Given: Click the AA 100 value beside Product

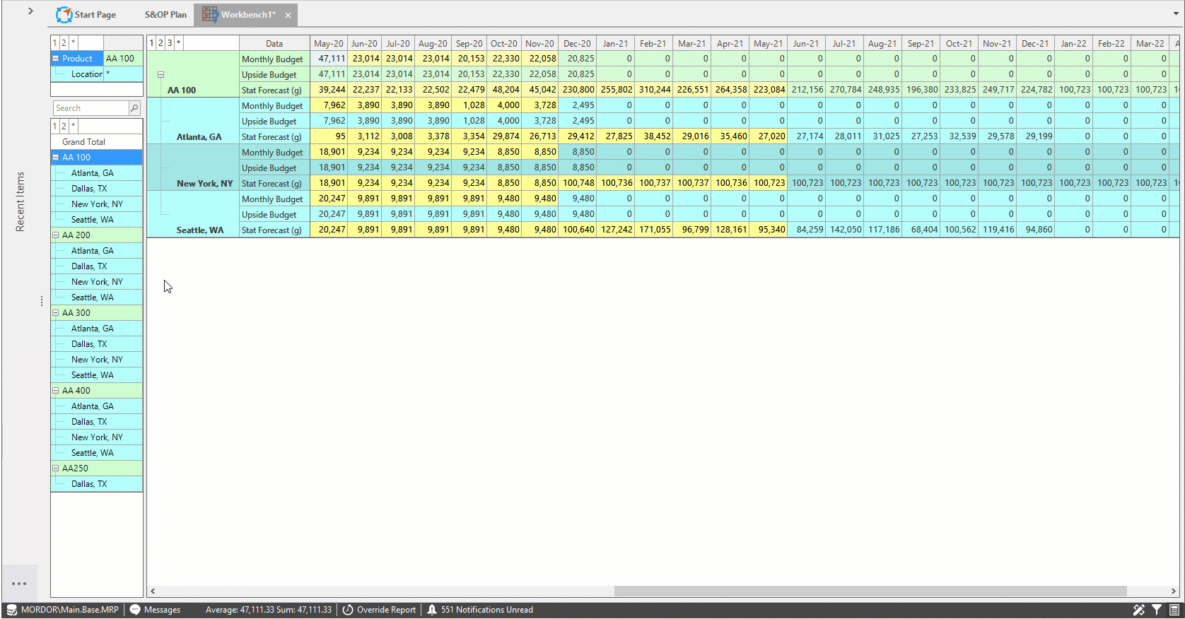Looking at the screenshot, I should pos(123,59).
